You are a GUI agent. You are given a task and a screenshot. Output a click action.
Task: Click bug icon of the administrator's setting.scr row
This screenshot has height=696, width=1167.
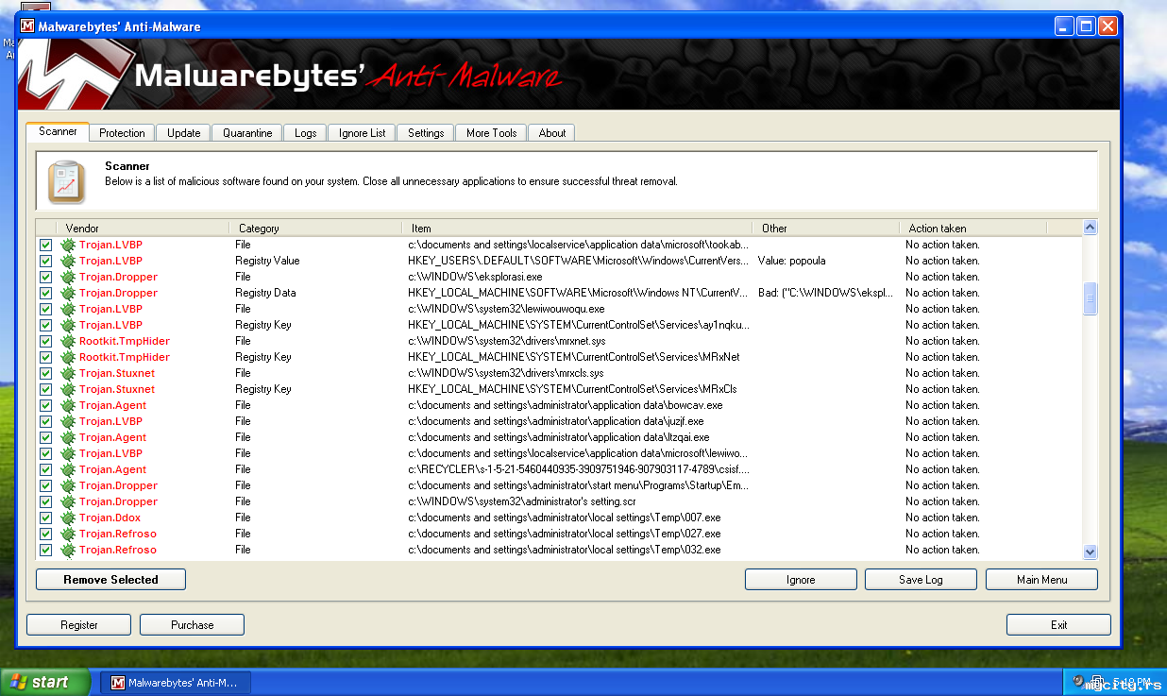[x=68, y=501]
